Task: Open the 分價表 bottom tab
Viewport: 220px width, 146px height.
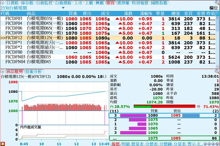Action: pos(151,144)
